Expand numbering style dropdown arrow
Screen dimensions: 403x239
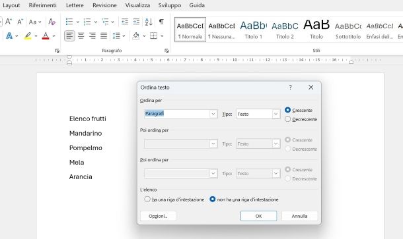pyautogui.click(x=96, y=22)
